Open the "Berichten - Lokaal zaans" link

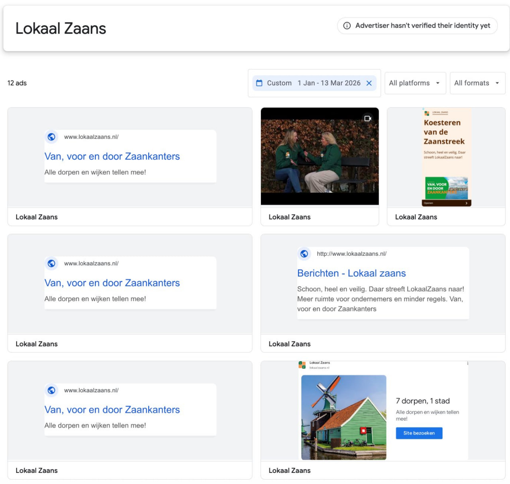click(x=351, y=273)
